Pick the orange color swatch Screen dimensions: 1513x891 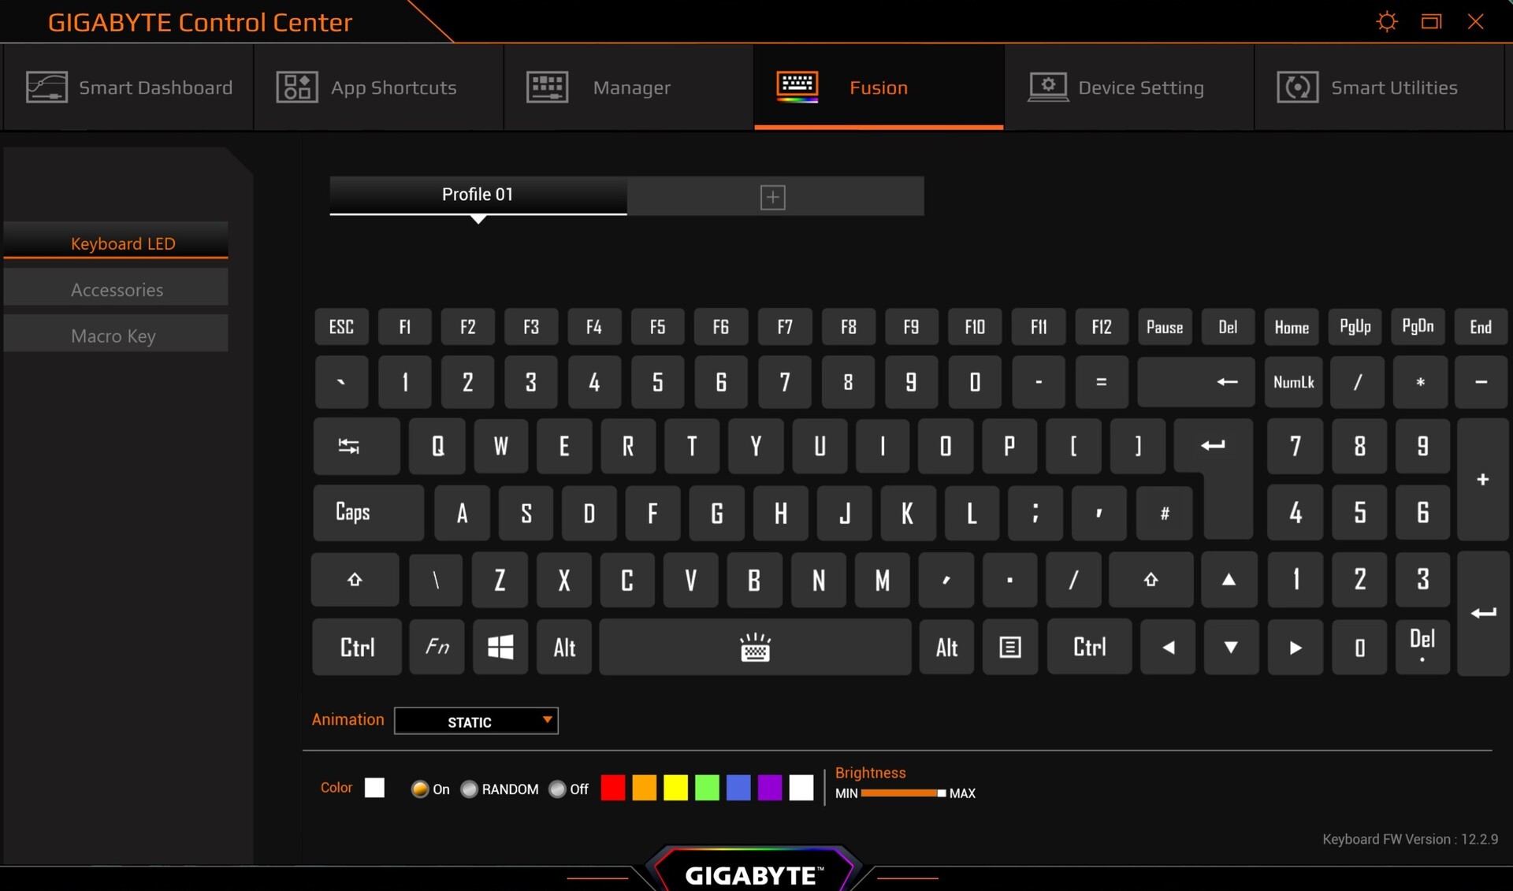(x=645, y=788)
